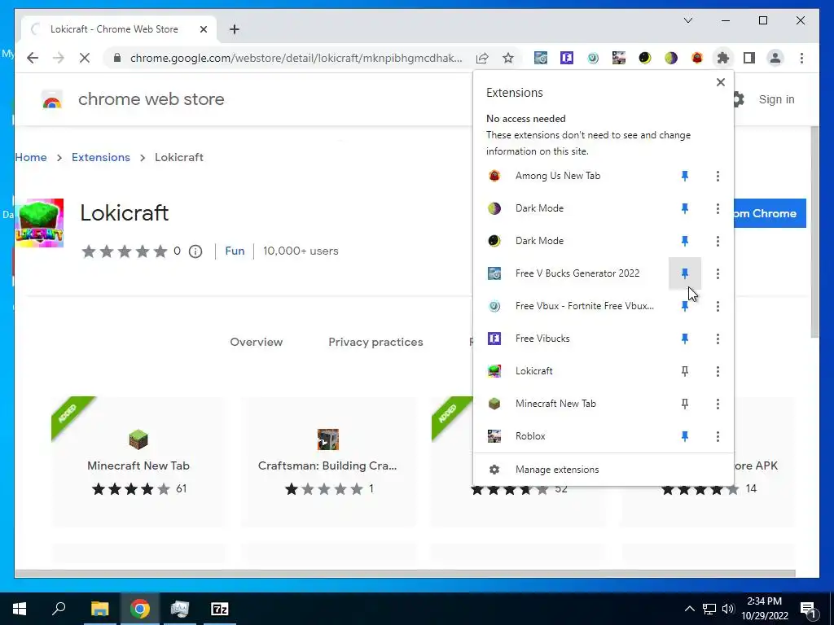This screenshot has height=625, width=834.
Task: Click Free V Bucks Generator toolbar icon
Action: click(x=541, y=58)
